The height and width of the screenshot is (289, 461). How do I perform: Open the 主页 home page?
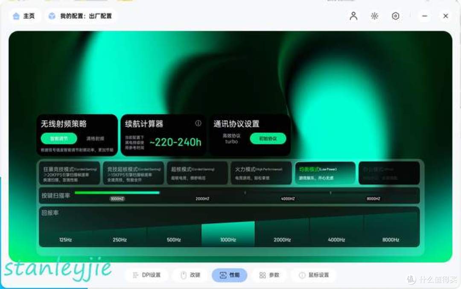tap(24, 16)
